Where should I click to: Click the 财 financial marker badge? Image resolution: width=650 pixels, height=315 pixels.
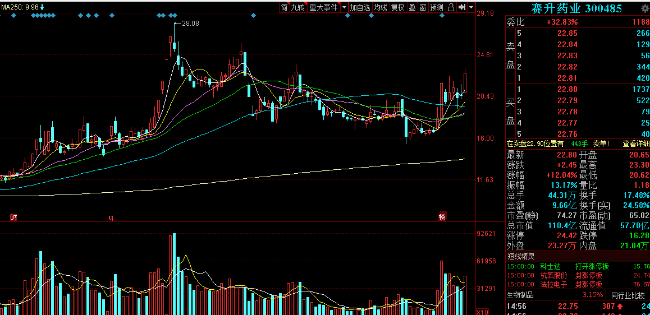pyautogui.click(x=13, y=217)
